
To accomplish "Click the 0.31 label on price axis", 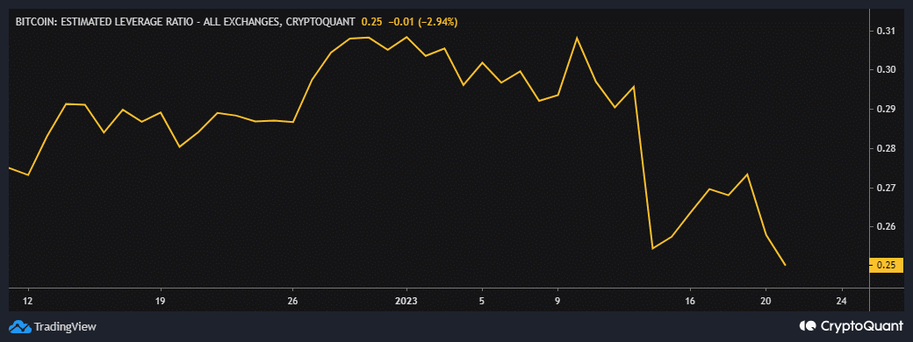I will (x=886, y=31).
